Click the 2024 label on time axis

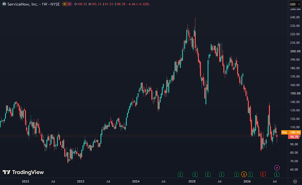pos(136,181)
